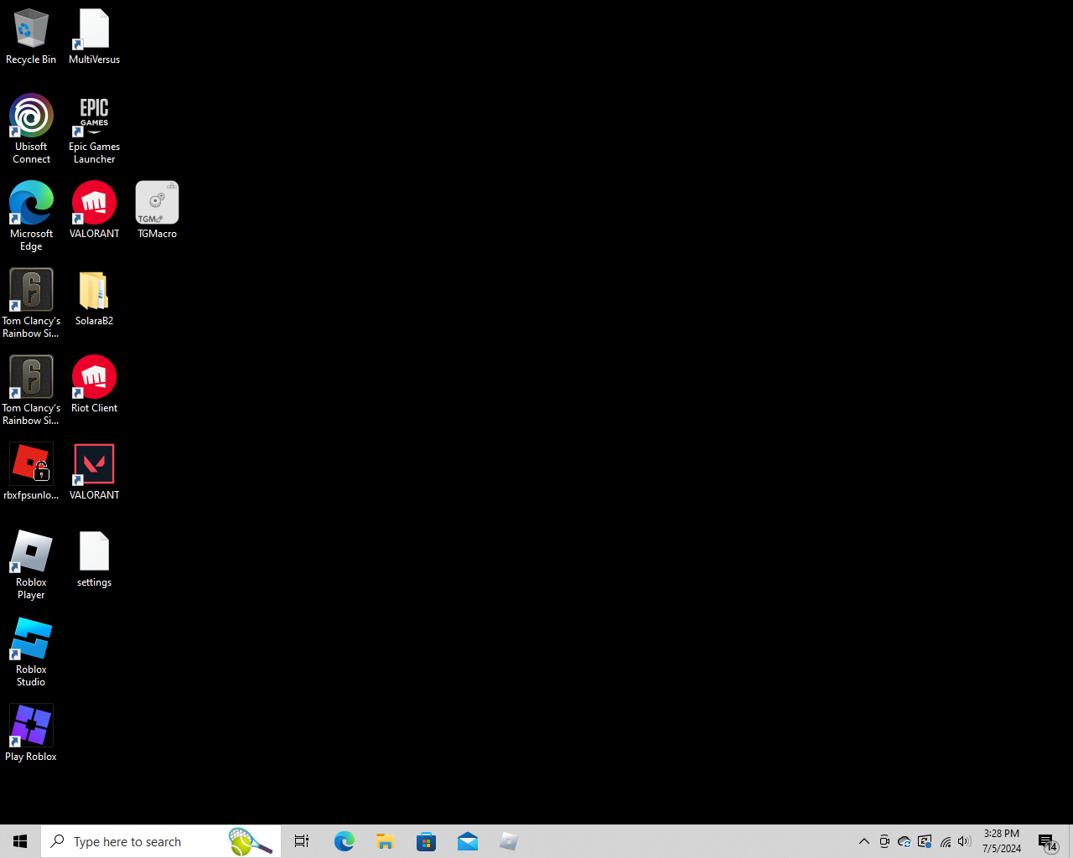Select the Play Roblox shortcut
This screenshot has width=1073, height=858.
click(x=31, y=733)
